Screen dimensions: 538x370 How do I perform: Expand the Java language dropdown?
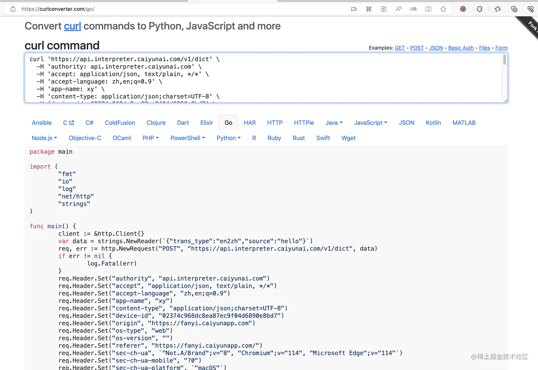coord(334,123)
